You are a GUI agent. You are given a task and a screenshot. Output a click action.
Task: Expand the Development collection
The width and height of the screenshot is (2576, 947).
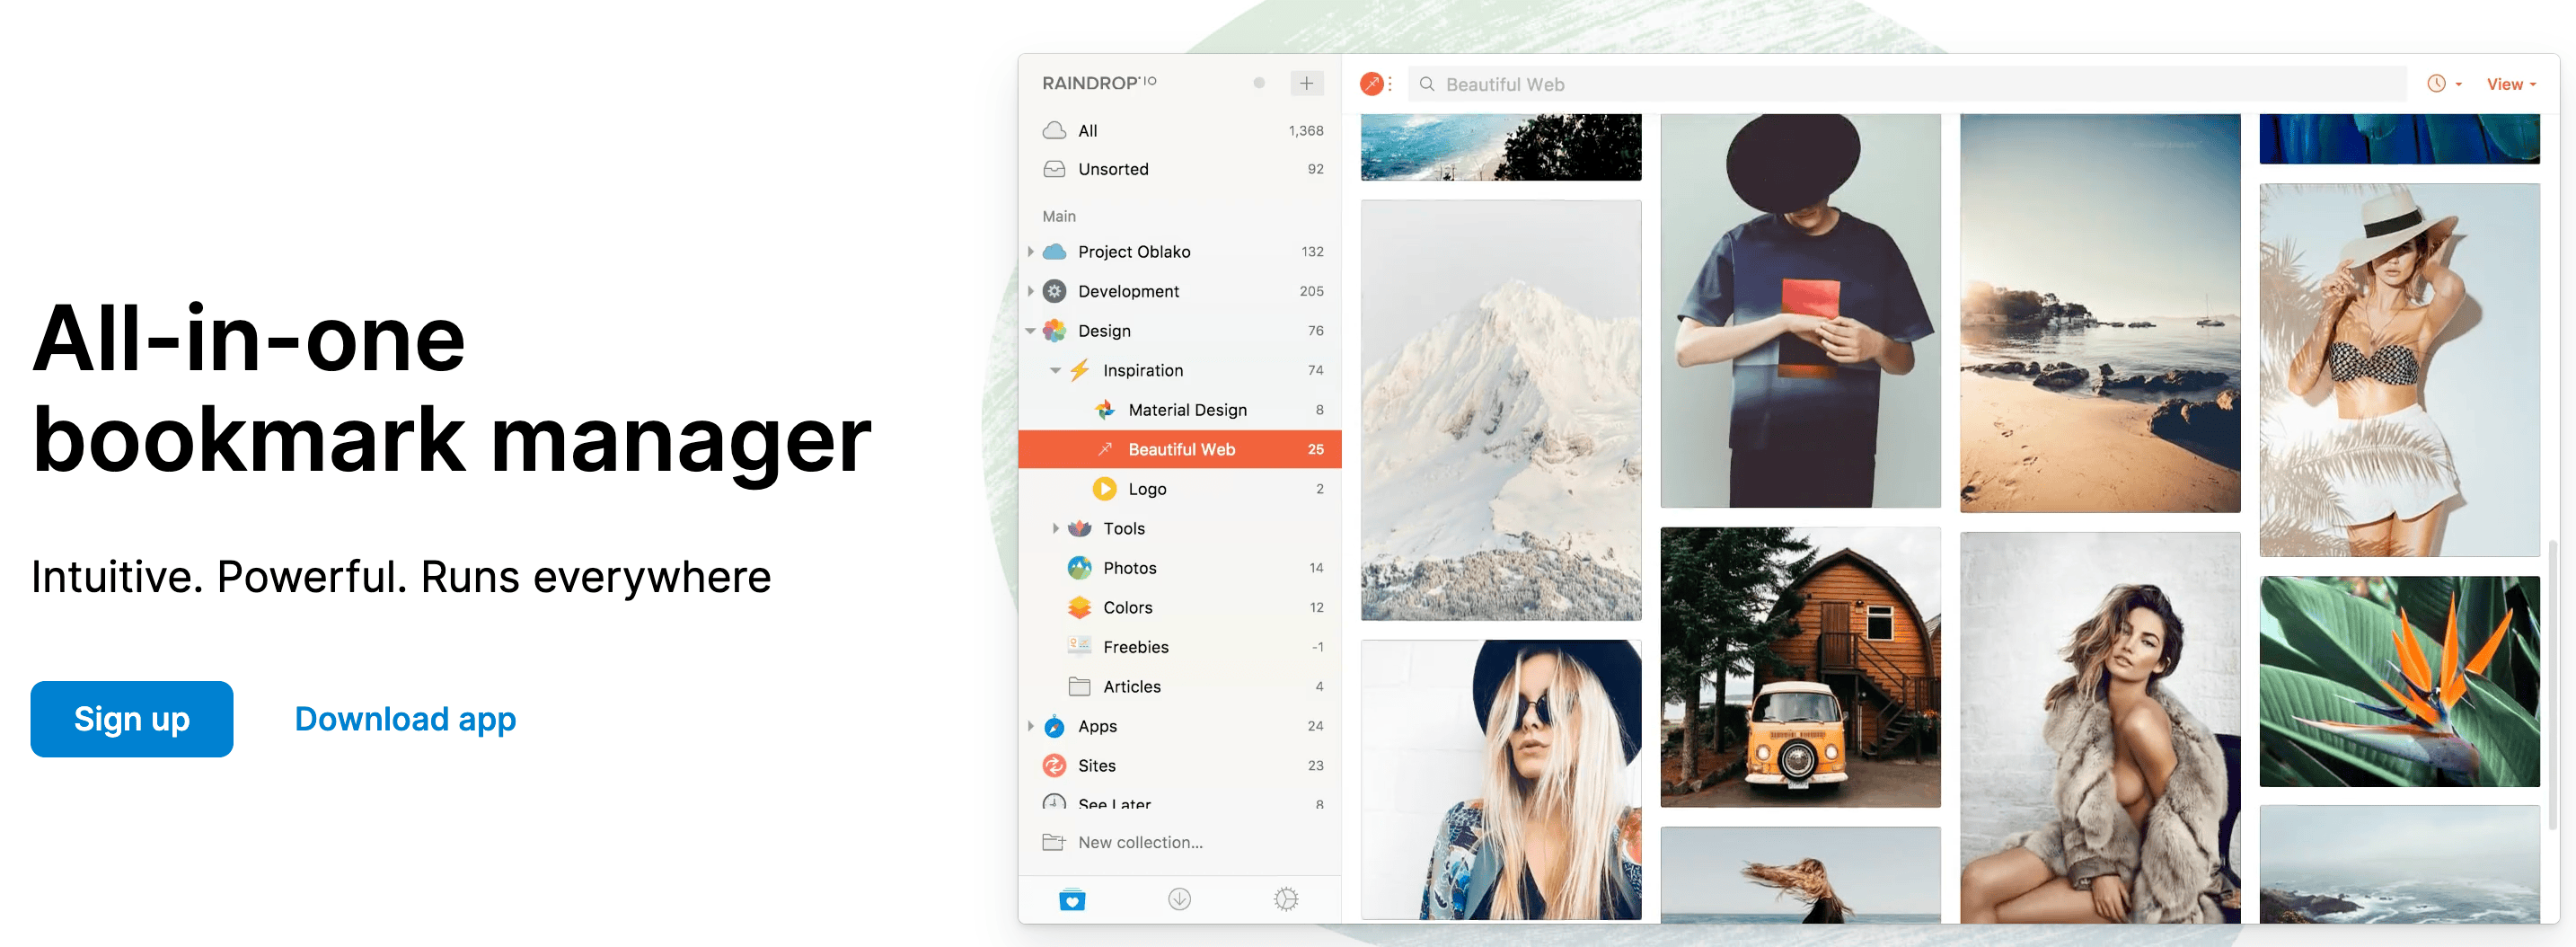1030,291
